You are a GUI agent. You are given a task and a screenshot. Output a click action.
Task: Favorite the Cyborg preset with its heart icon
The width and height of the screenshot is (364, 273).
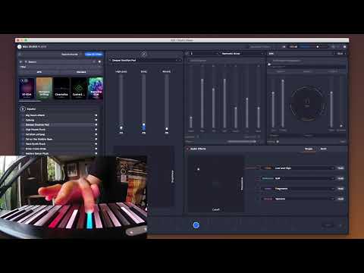pyautogui.click(x=96, y=120)
